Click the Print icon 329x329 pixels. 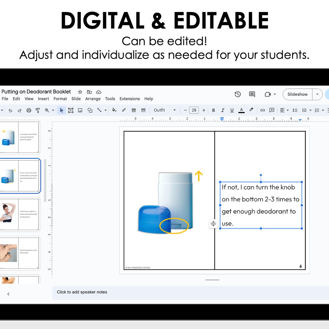(x=29, y=110)
